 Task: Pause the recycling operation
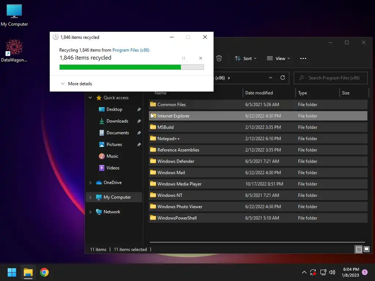pos(184,58)
